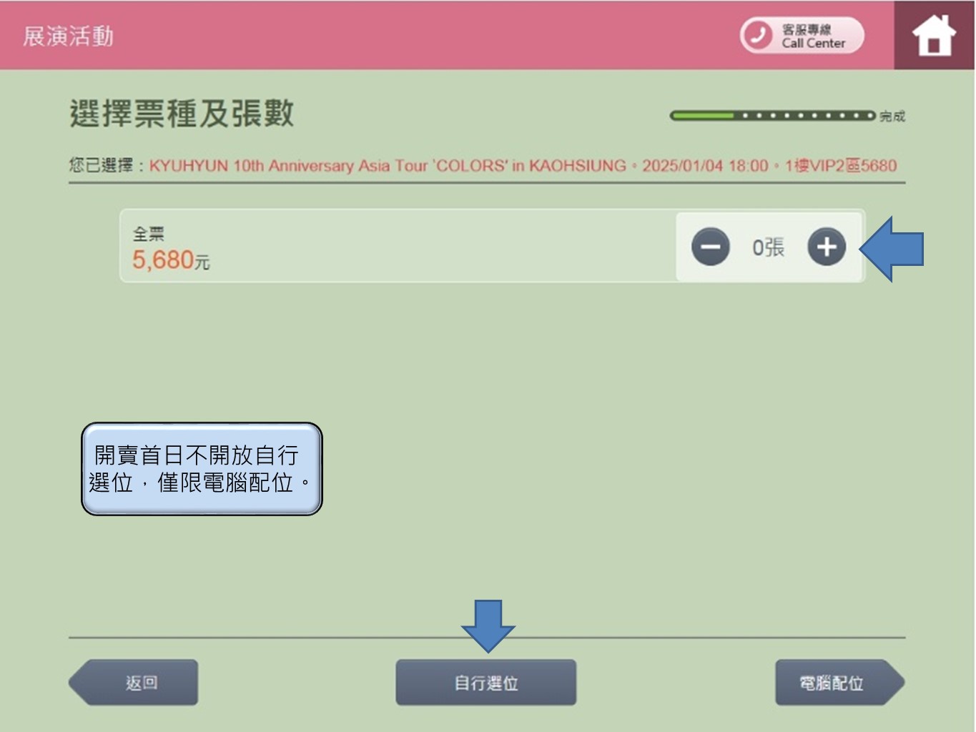Click the 0張 ticket quantity value
The height and width of the screenshot is (732, 976).
pyautogui.click(x=769, y=247)
